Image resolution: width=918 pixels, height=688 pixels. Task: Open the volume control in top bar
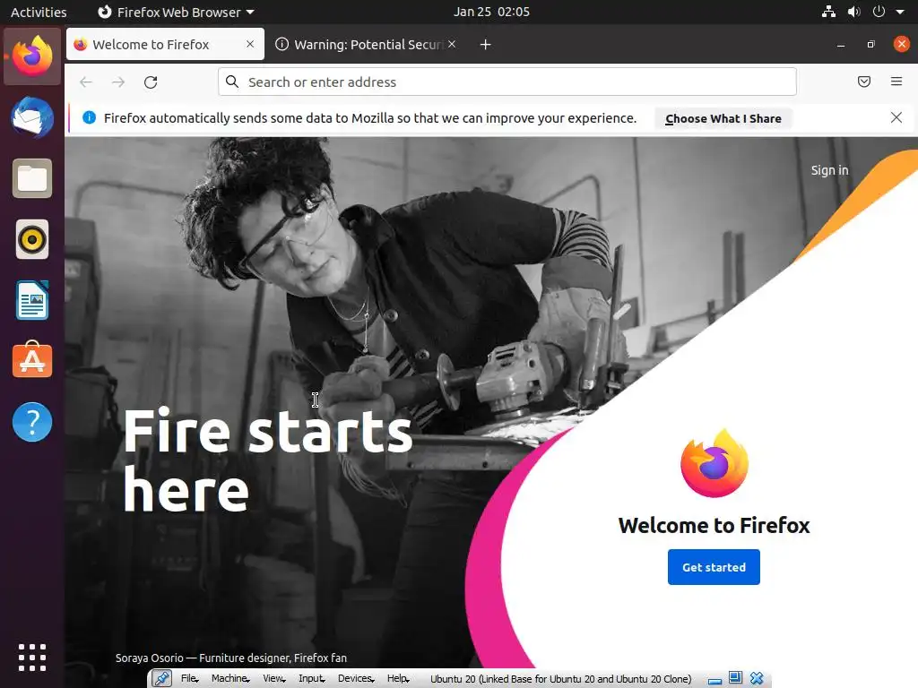click(853, 13)
